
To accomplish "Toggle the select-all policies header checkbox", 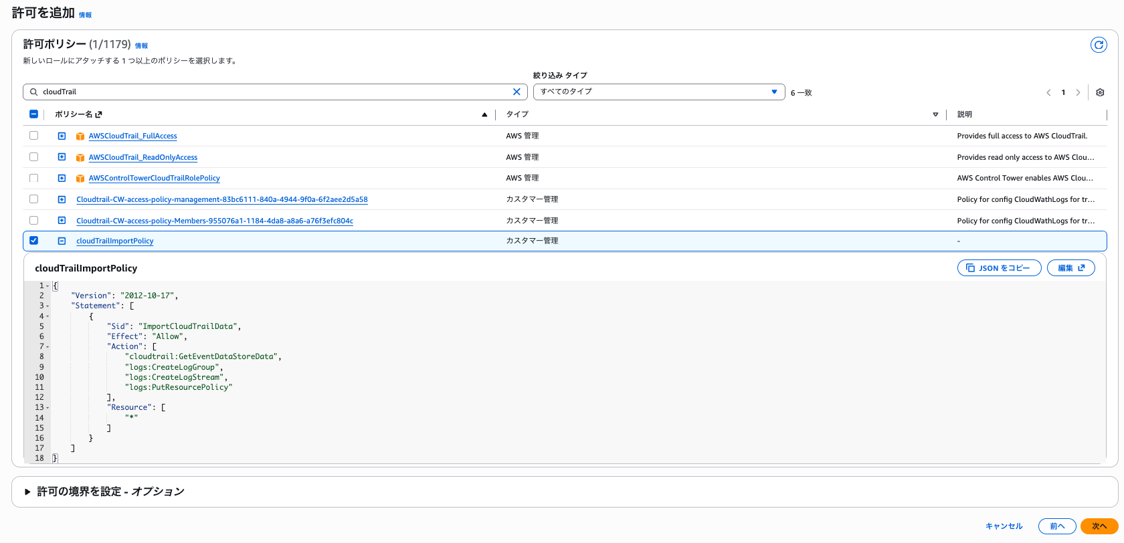I will (33, 114).
